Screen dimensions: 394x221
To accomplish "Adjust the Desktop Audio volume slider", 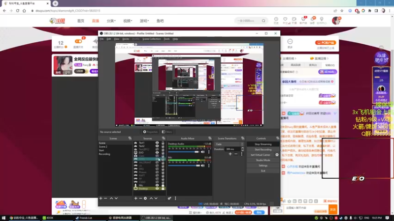I will (184, 152).
